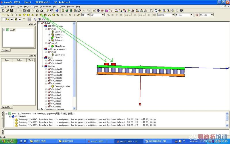Expand the Cylinder10 tree node
The width and height of the screenshot is (230, 144).
coord(46,69)
